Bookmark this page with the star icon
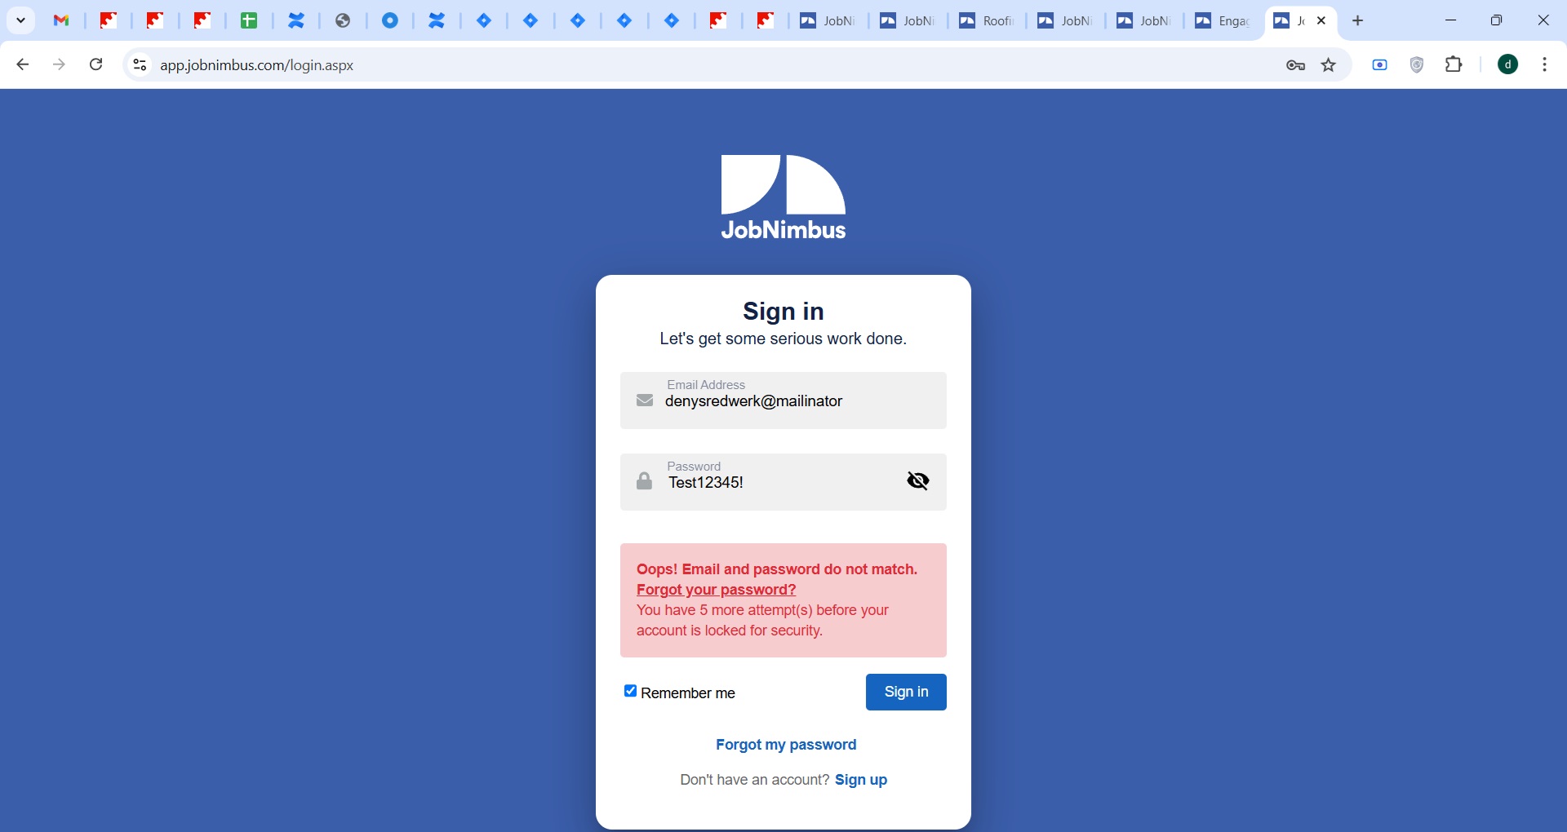Image resolution: width=1567 pixels, height=832 pixels. click(x=1329, y=65)
